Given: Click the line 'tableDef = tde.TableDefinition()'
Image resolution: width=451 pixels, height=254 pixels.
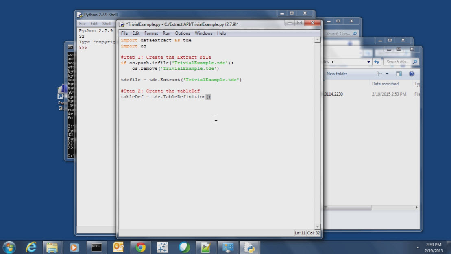Looking at the screenshot, I should (166, 97).
